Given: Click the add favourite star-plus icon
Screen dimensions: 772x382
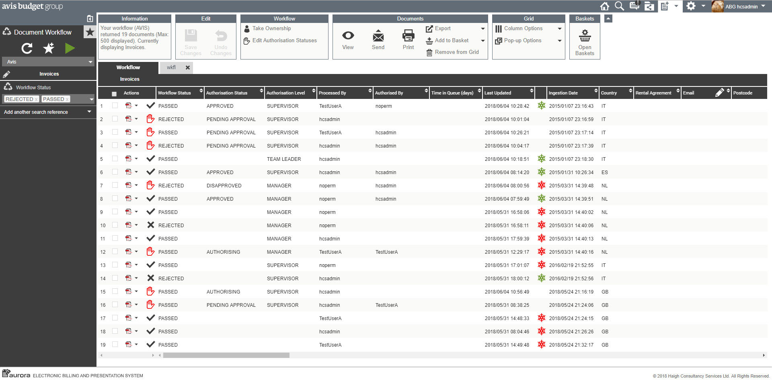Looking at the screenshot, I should coord(49,48).
